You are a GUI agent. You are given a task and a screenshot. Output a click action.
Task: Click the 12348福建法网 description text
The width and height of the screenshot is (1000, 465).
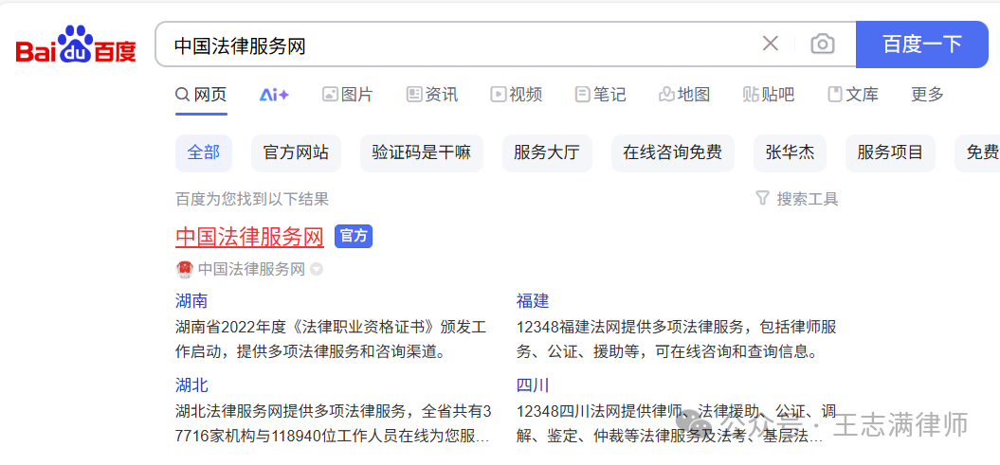[676, 339]
